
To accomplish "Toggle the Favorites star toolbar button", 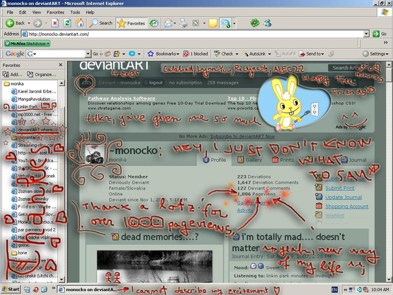I will click(131, 24).
